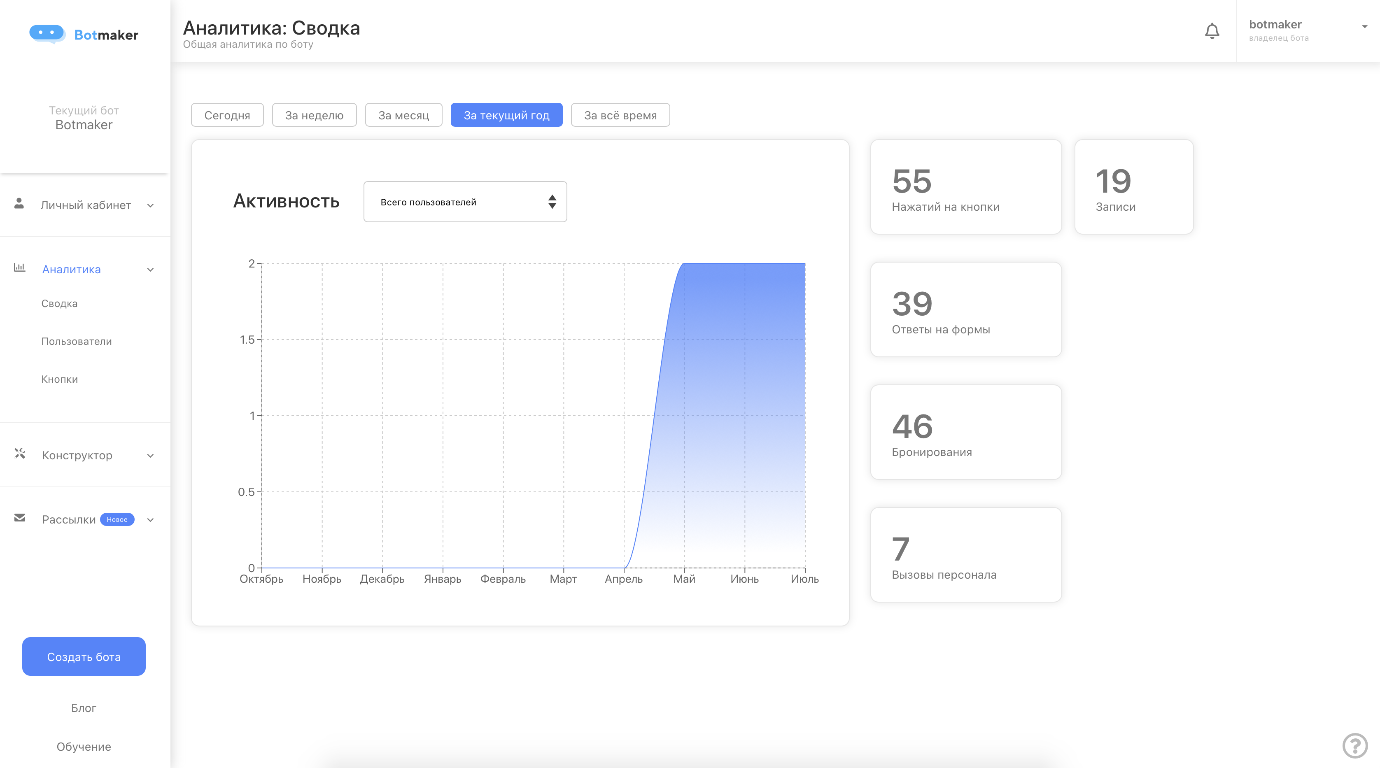Expand the Рассылки chevron
1380x768 pixels.
pos(151,520)
